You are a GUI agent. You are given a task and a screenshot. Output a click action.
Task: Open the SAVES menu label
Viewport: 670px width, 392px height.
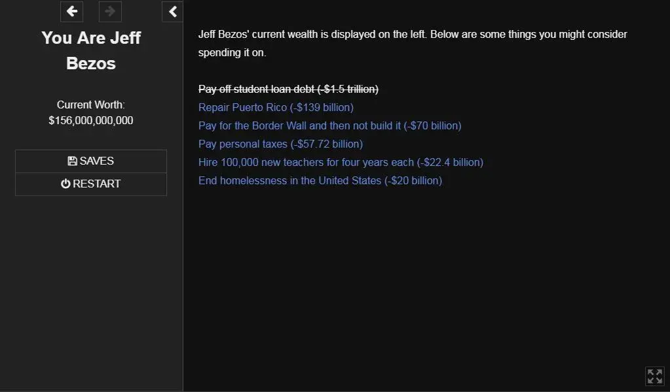pos(97,161)
